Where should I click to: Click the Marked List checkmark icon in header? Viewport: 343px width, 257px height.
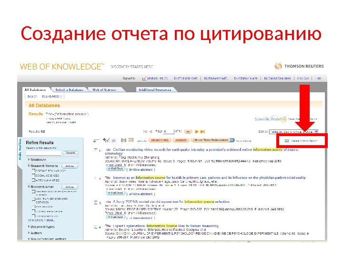[144, 78]
